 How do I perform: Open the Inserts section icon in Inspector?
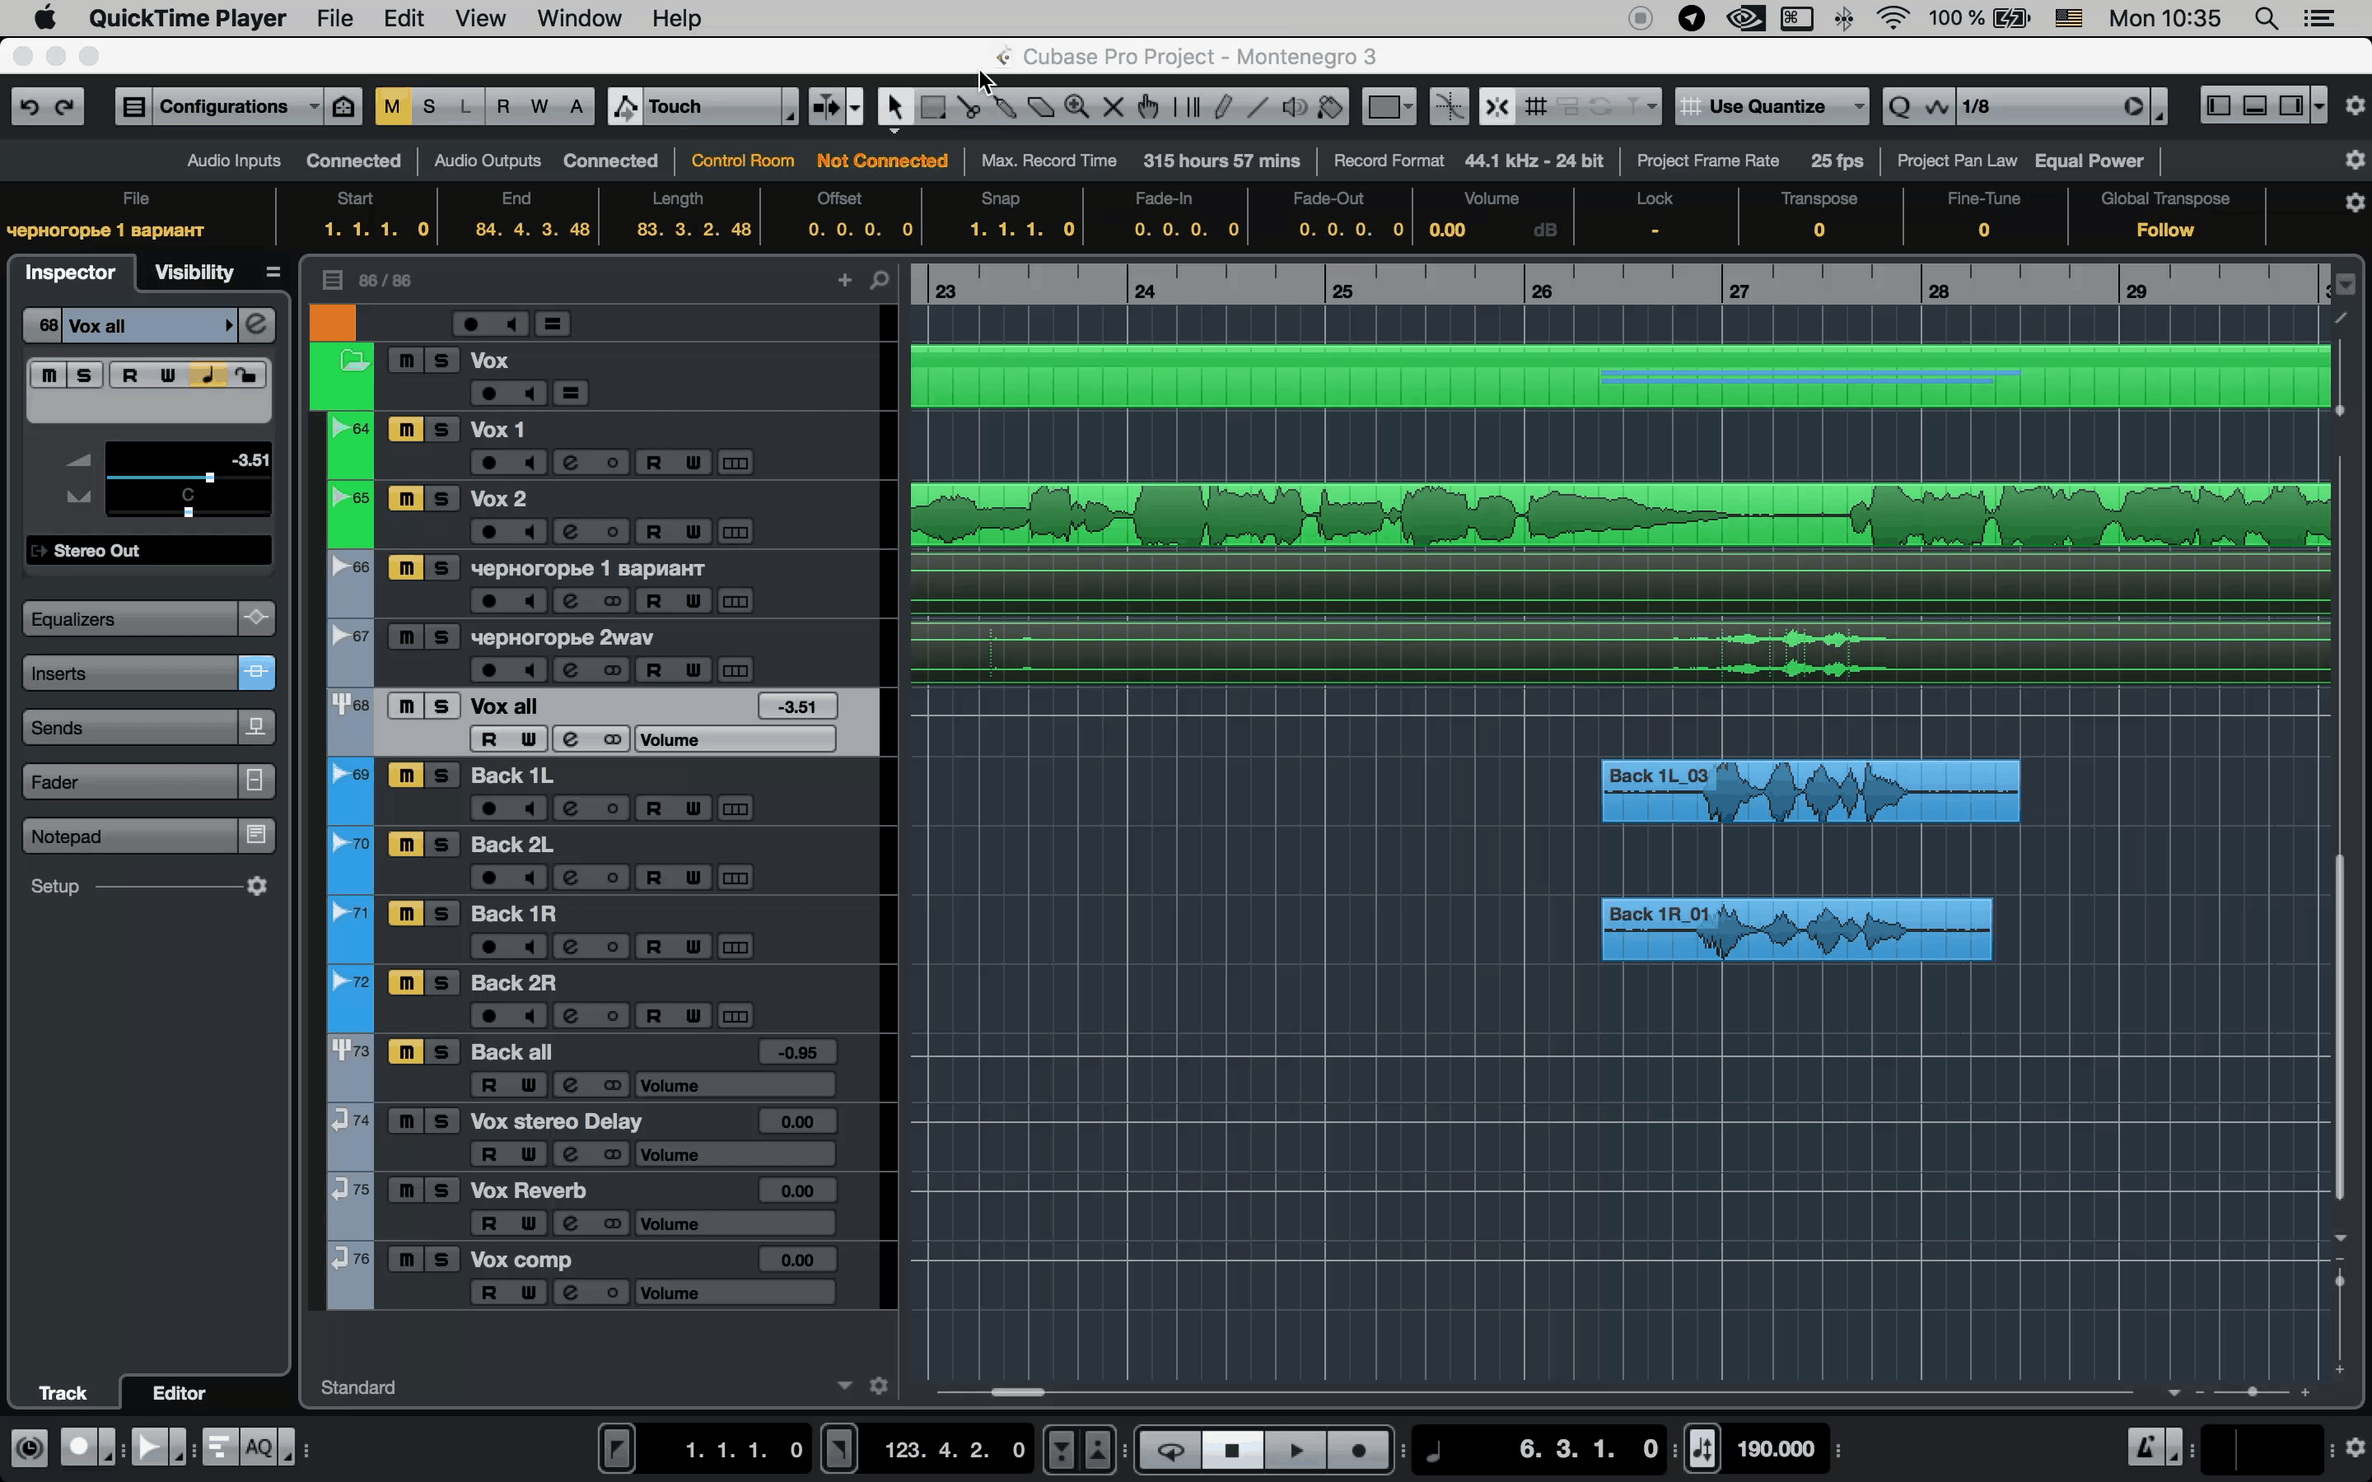256,673
